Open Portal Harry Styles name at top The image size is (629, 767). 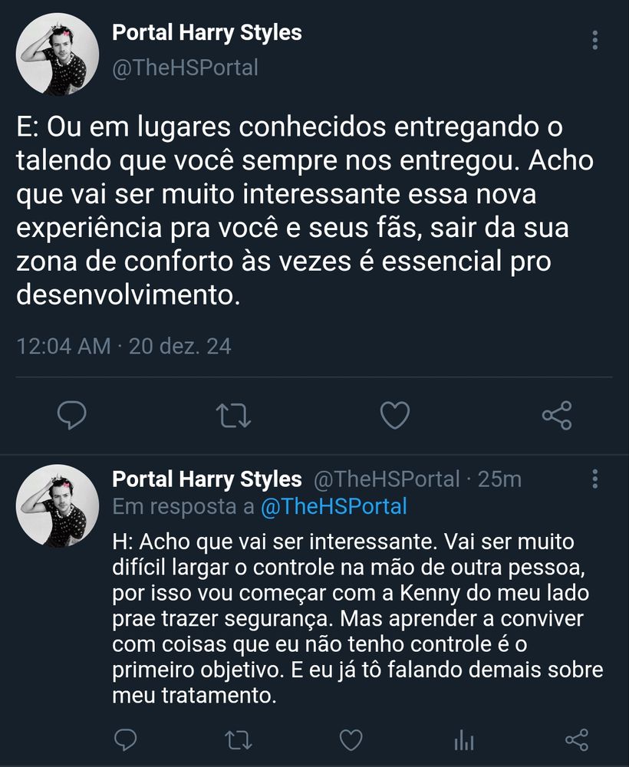pos(207,33)
